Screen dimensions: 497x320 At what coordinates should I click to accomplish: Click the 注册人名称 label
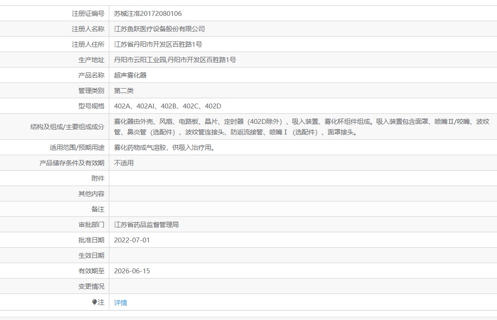[x=88, y=29]
